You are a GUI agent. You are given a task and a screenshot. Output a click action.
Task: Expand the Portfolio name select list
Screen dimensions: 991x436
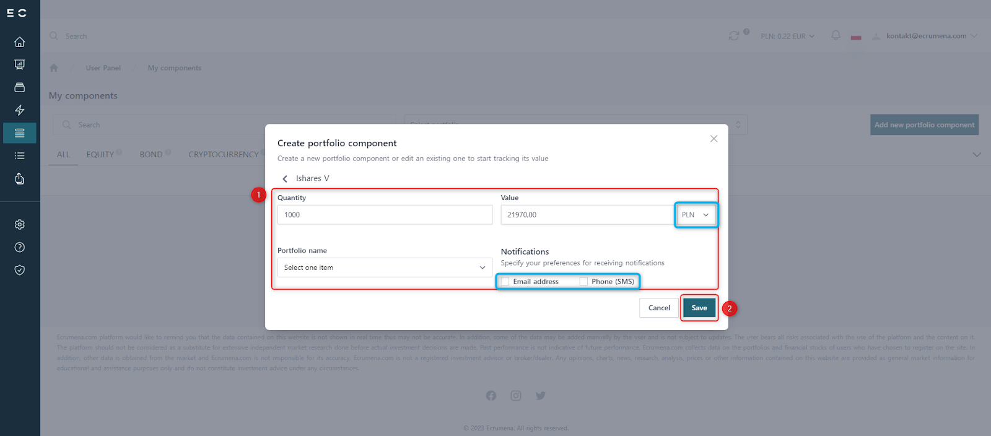(x=385, y=268)
